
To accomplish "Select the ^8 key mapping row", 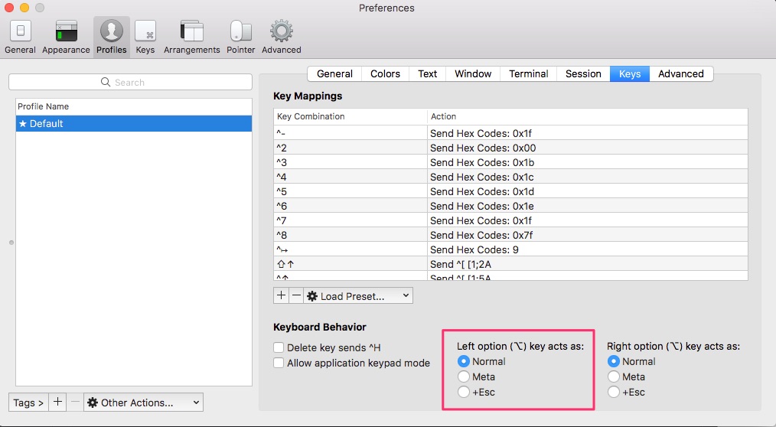I will tap(510, 235).
